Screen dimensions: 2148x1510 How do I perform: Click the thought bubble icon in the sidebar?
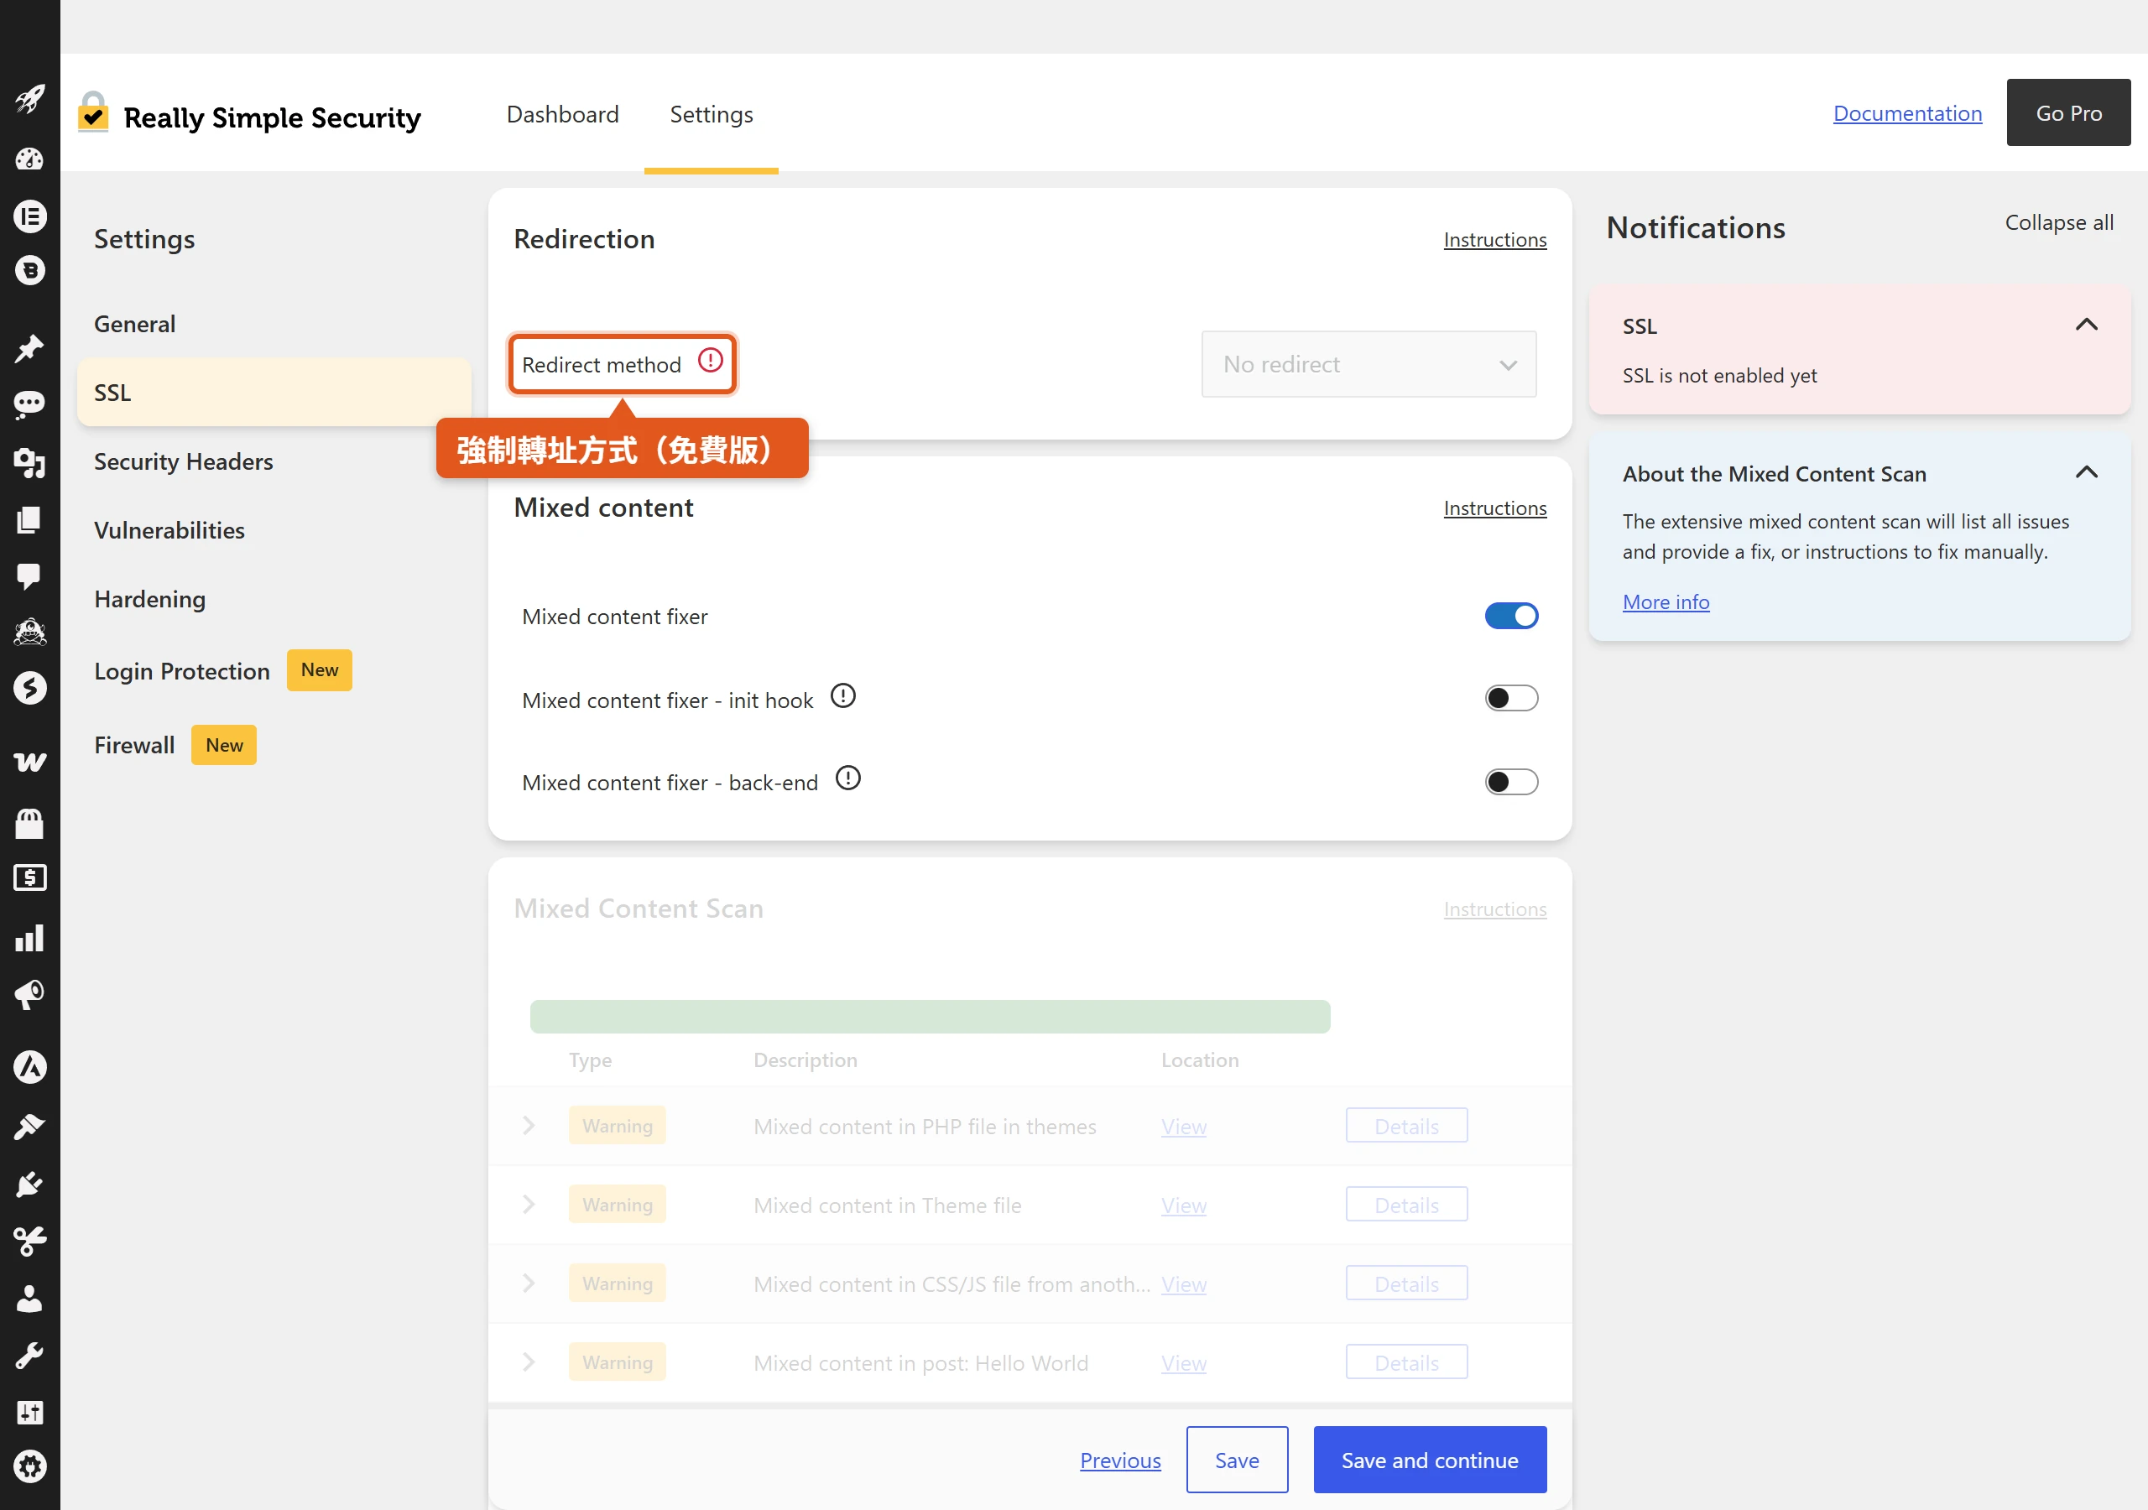pyautogui.click(x=30, y=404)
